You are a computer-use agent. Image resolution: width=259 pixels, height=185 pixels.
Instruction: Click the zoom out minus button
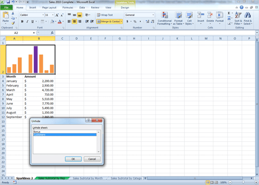[x=230, y=183]
